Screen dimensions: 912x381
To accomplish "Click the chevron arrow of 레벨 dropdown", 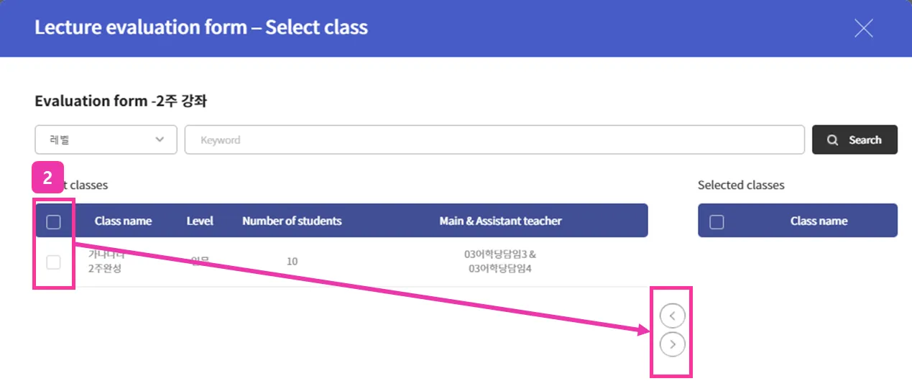I will point(160,140).
